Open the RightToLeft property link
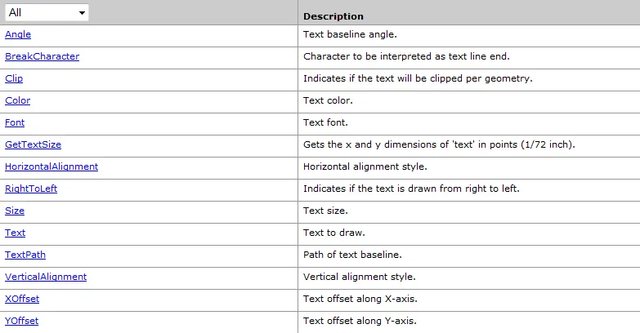 31,189
